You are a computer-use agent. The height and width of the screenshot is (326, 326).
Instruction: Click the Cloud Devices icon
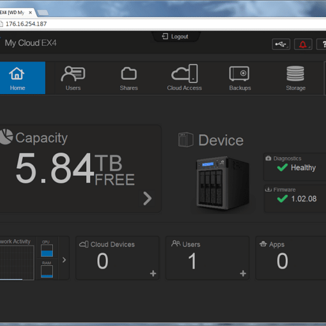[x=84, y=244]
